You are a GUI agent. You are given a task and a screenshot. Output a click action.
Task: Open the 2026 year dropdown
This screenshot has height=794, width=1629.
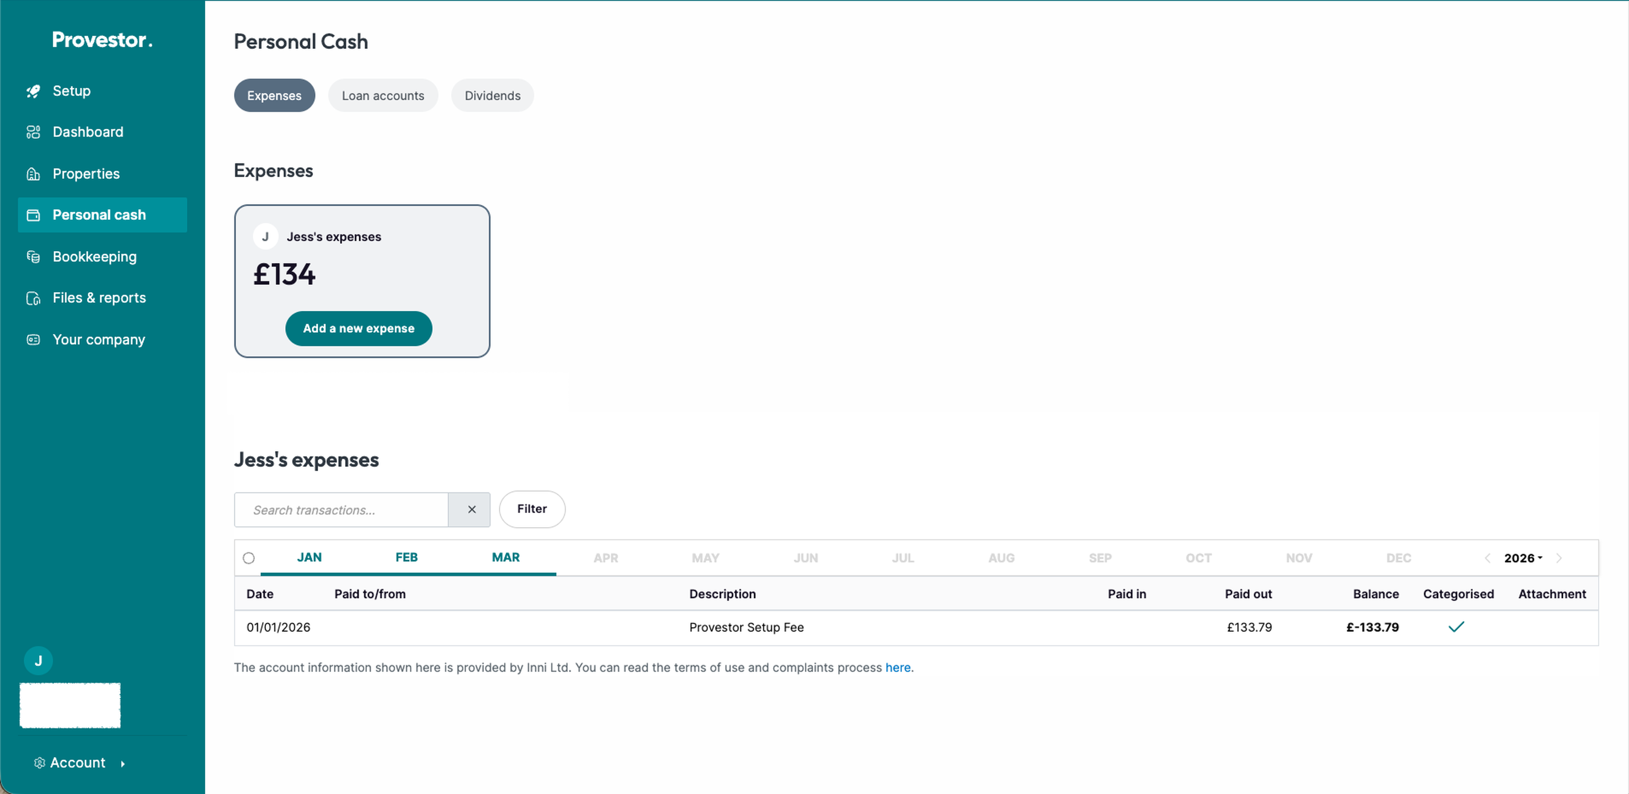click(1522, 558)
